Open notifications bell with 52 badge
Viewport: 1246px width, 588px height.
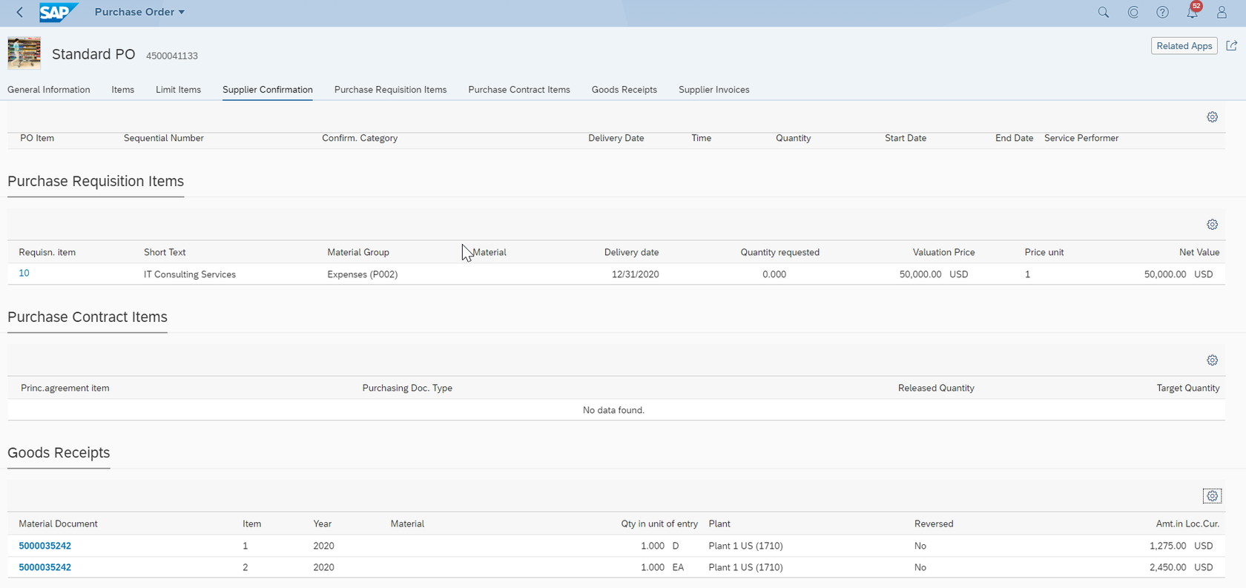[x=1193, y=10]
